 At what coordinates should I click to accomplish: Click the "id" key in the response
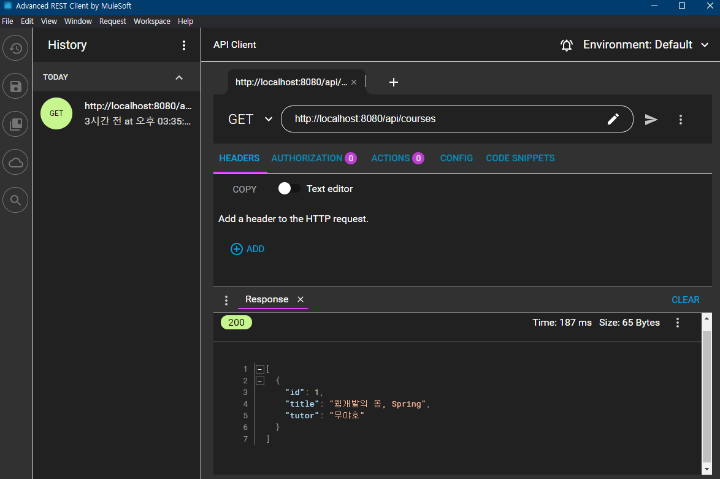(x=294, y=393)
